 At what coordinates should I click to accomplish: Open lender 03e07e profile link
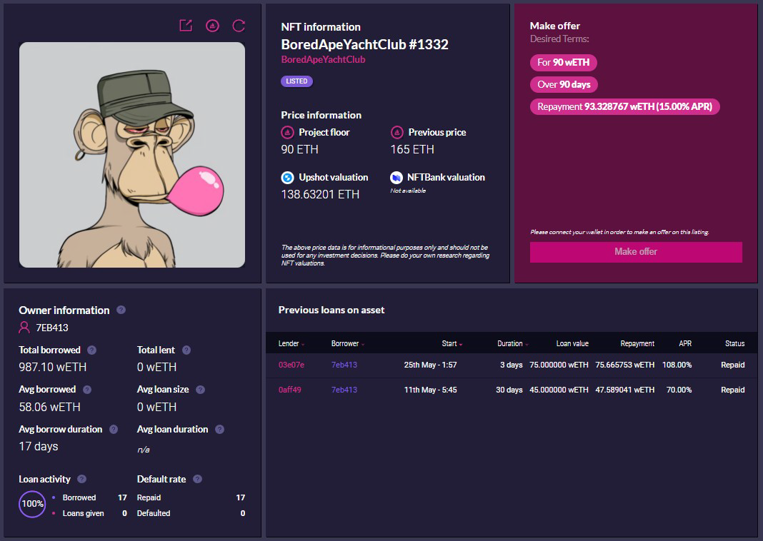pyautogui.click(x=291, y=365)
